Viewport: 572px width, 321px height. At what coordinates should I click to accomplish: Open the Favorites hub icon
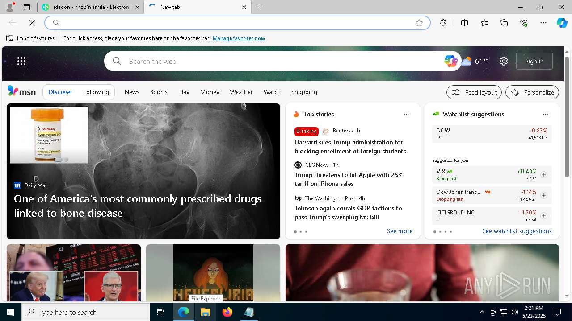pos(484,23)
